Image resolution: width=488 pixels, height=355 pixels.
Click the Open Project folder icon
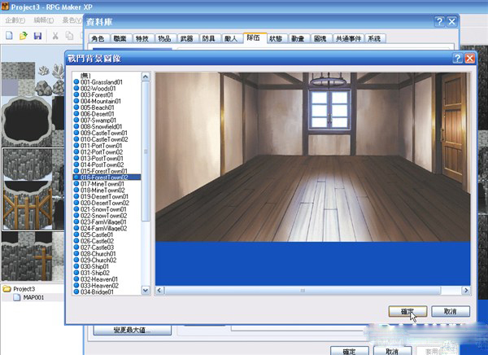click(24, 36)
